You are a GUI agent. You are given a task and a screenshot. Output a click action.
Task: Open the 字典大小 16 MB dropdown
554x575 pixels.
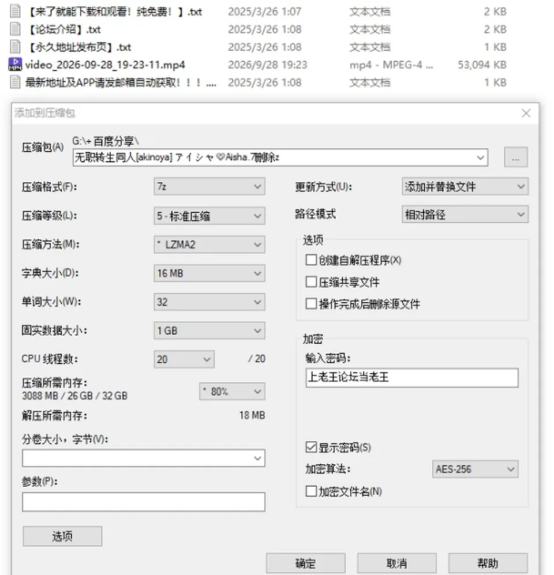[209, 273]
